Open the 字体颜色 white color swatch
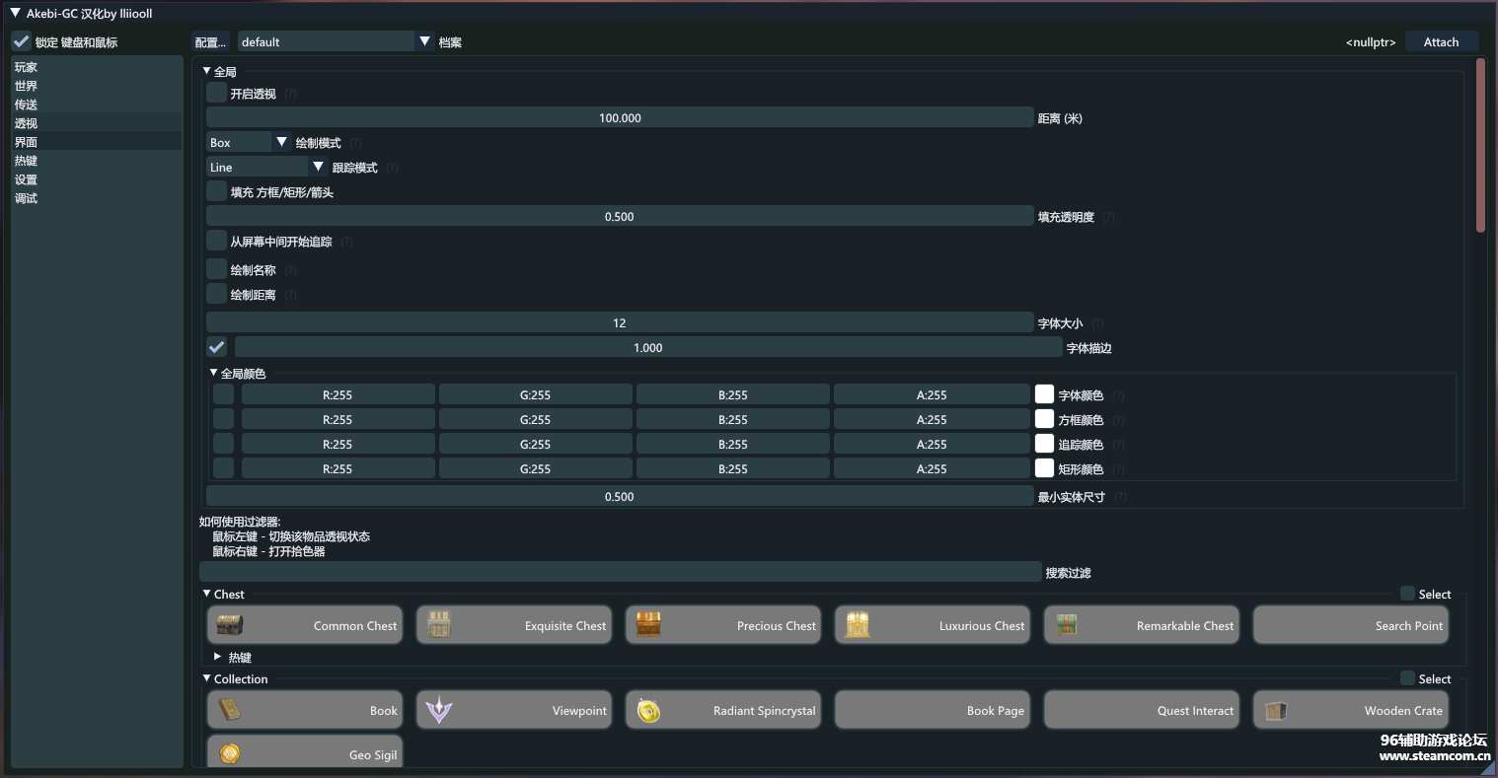 [x=1044, y=394]
